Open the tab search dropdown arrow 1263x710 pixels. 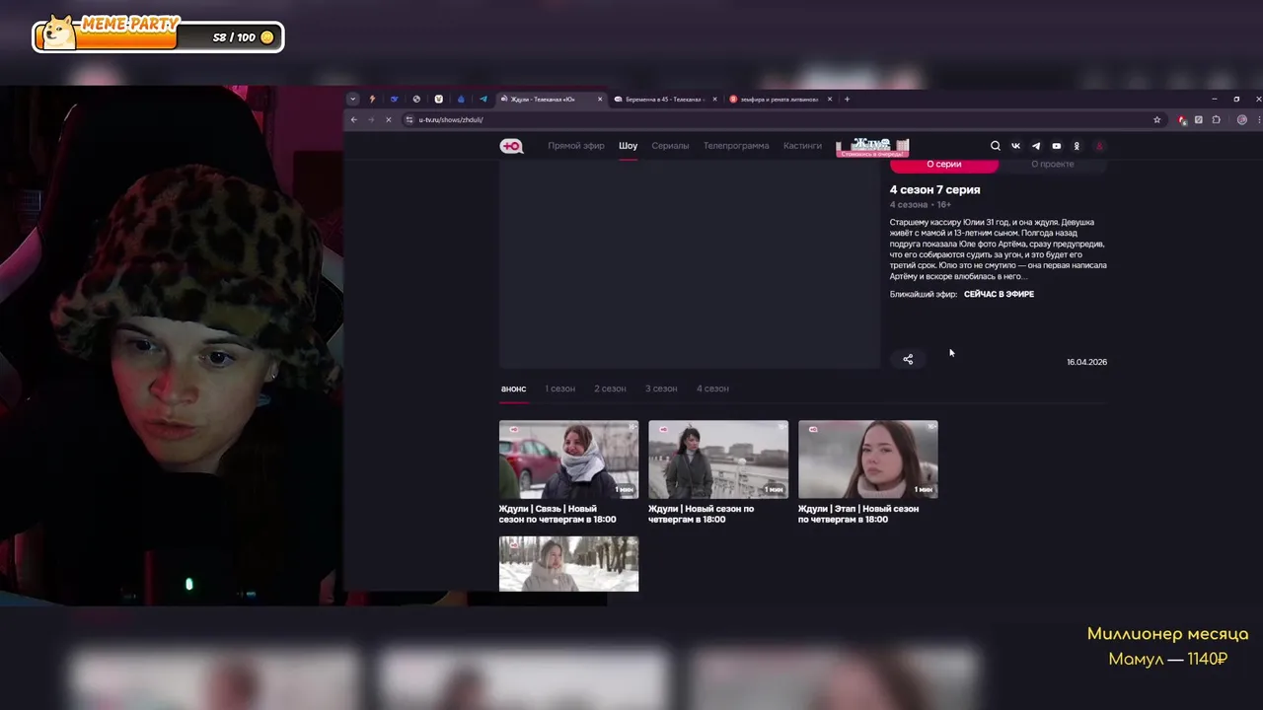pyautogui.click(x=354, y=99)
